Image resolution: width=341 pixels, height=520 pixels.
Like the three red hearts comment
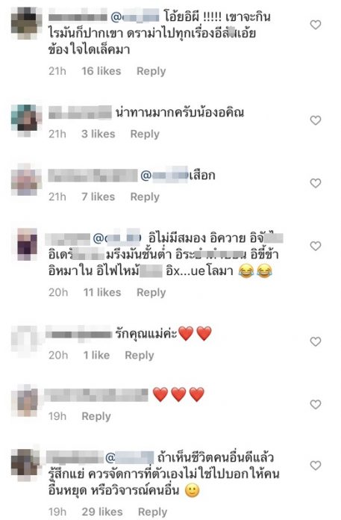(316, 404)
